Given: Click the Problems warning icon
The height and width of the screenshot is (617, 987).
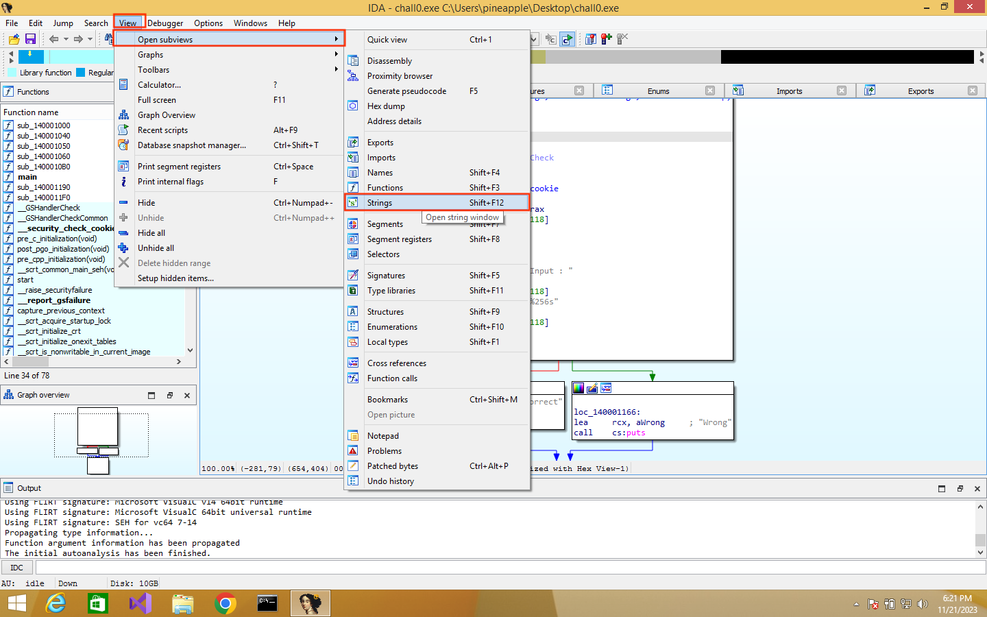Looking at the screenshot, I should (353, 450).
